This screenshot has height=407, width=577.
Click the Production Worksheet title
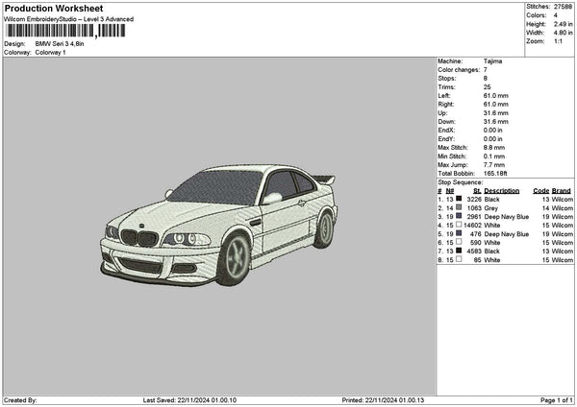(53, 8)
